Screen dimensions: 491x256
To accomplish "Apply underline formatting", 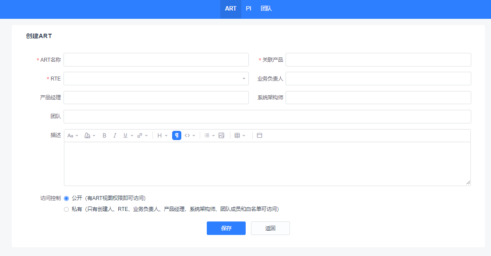I will (x=125, y=136).
